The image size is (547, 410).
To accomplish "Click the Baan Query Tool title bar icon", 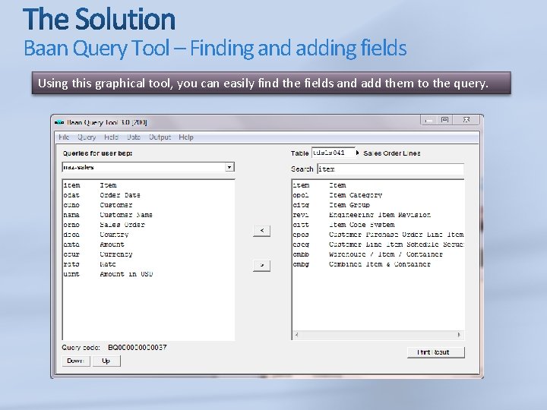I will point(60,122).
